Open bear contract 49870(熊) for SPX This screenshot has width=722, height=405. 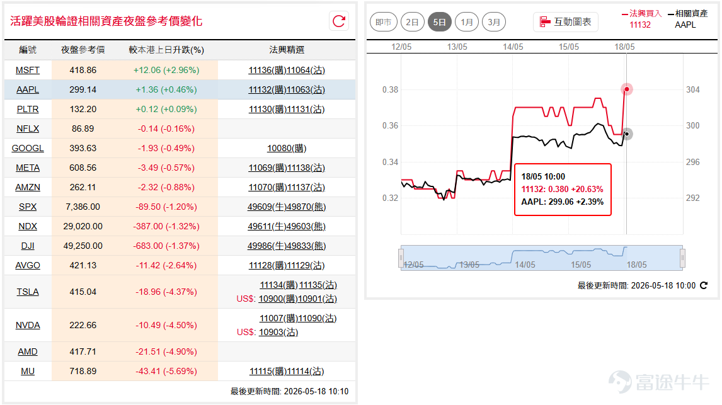tap(306, 207)
